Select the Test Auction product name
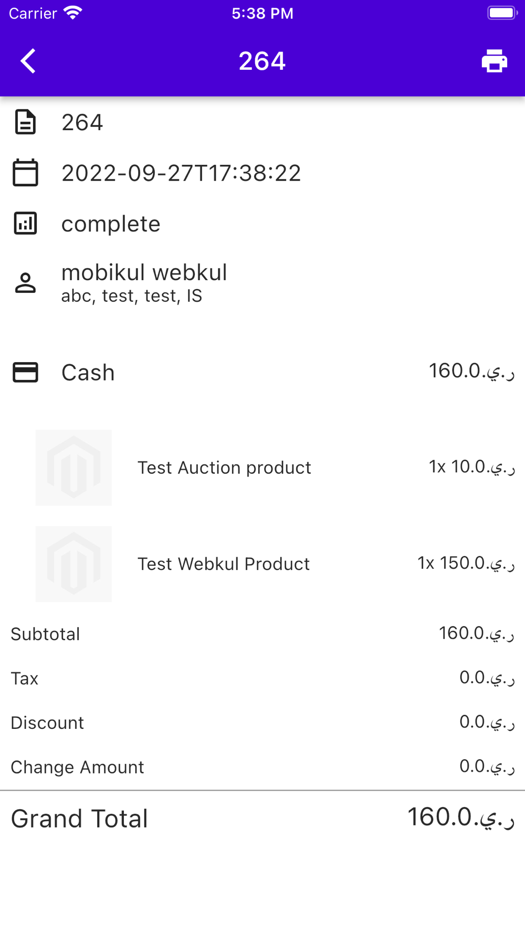The height and width of the screenshot is (933, 525). pos(224,468)
